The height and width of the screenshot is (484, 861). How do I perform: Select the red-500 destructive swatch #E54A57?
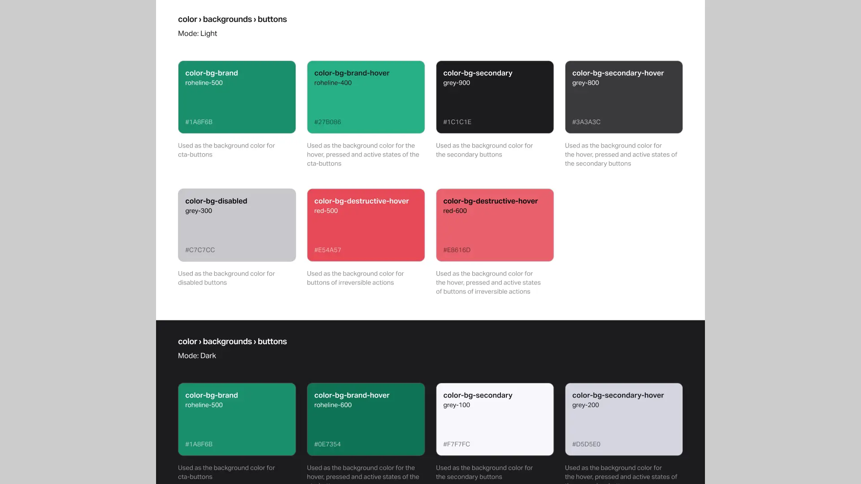[365, 225]
